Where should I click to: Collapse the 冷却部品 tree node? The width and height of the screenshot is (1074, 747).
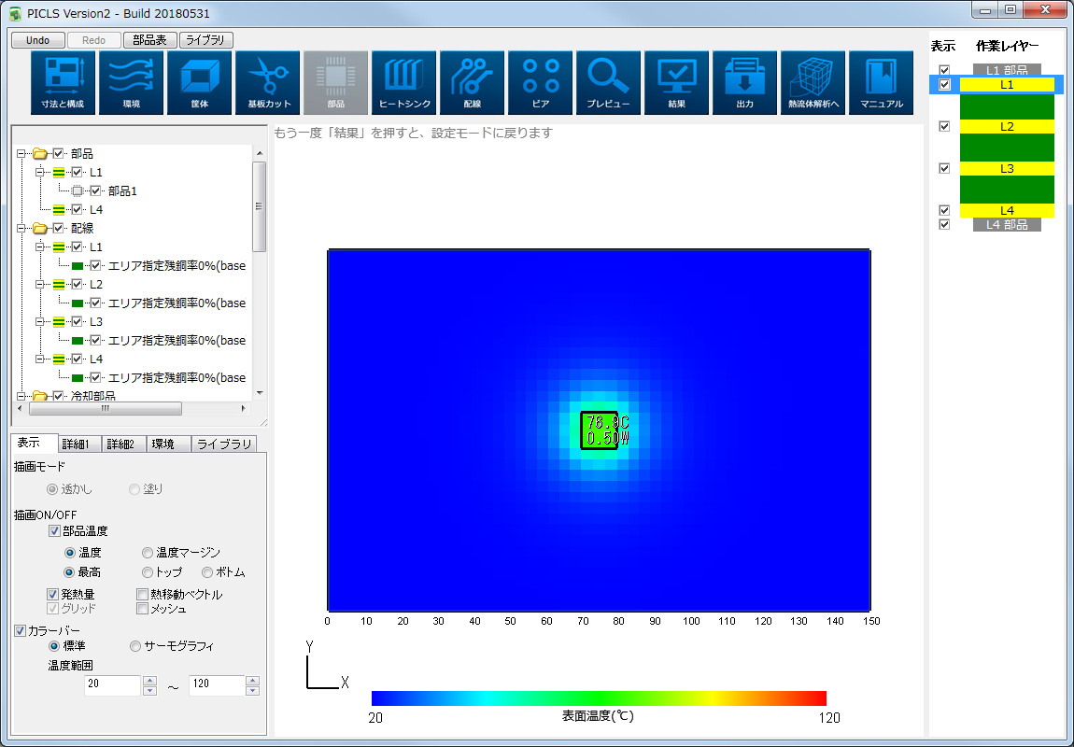21,396
